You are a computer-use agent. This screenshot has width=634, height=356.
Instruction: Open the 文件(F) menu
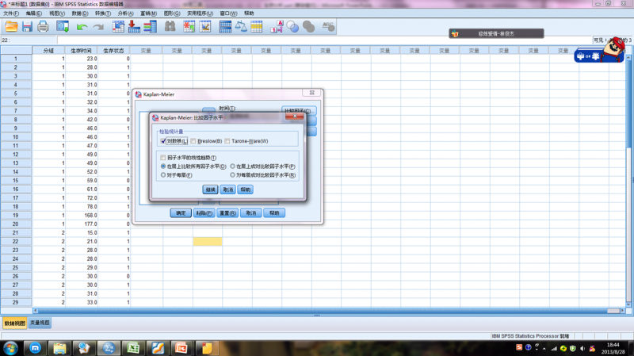point(11,13)
